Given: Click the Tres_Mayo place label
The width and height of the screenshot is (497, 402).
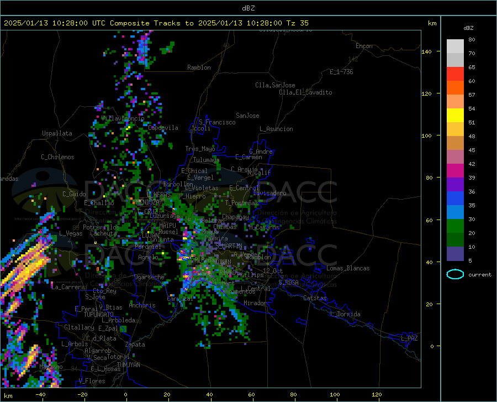Looking at the screenshot, I should tap(200, 149).
